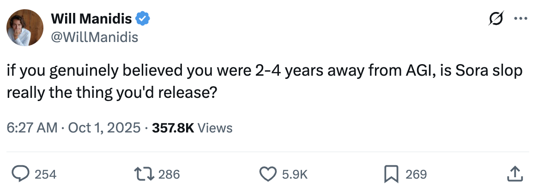This screenshot has height=192, width=544.
Task: Click the share upload arrow icon
Action: click(x=515, y=174)
